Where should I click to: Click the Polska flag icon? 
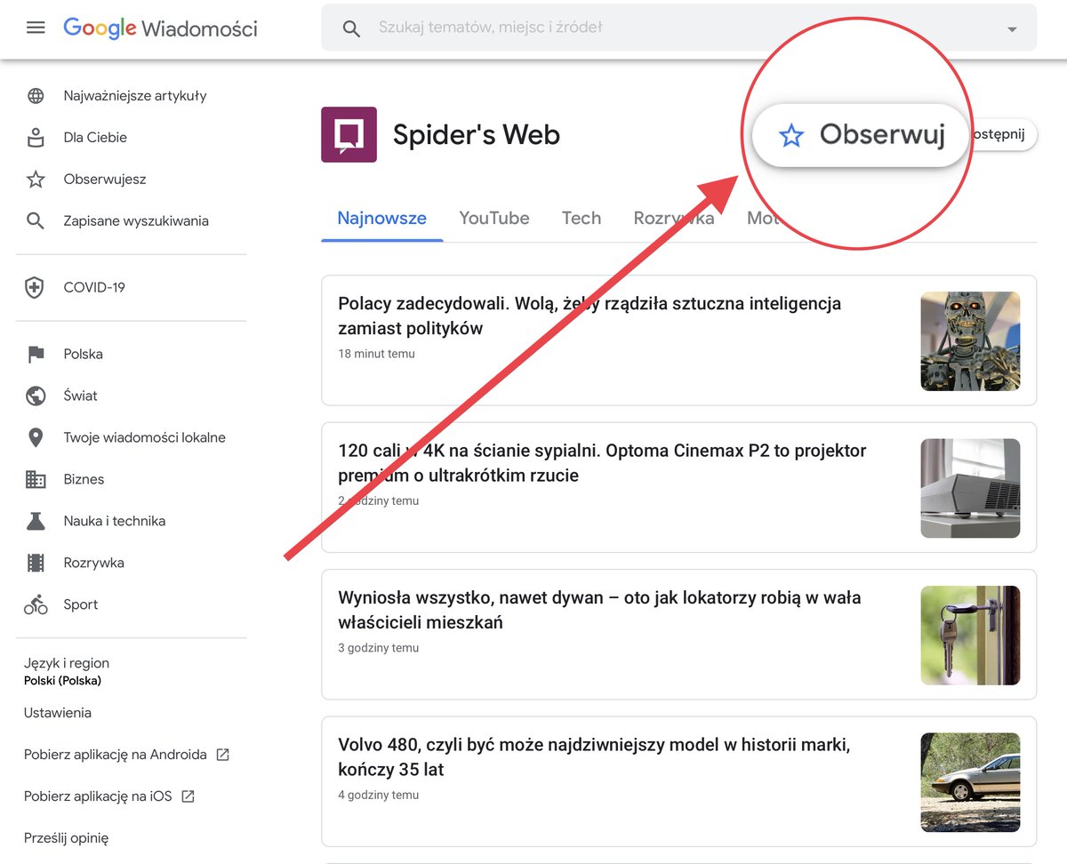click(36, 354)
